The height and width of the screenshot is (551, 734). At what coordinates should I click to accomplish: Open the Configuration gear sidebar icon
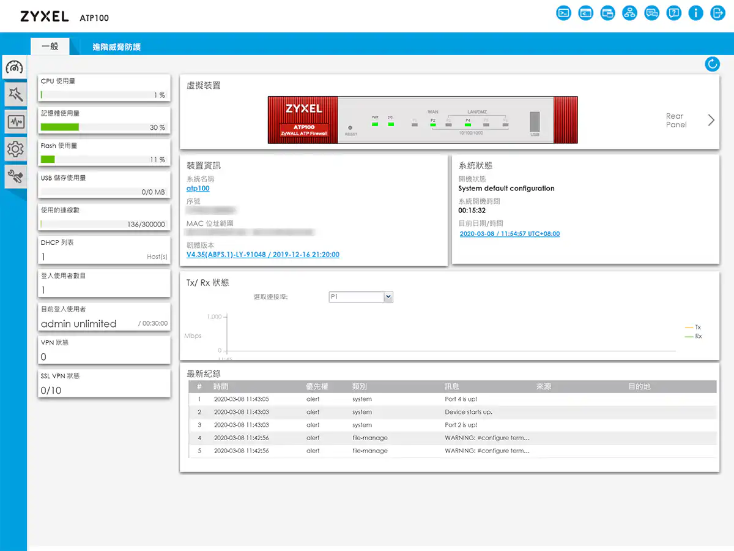tap(15, 148)
